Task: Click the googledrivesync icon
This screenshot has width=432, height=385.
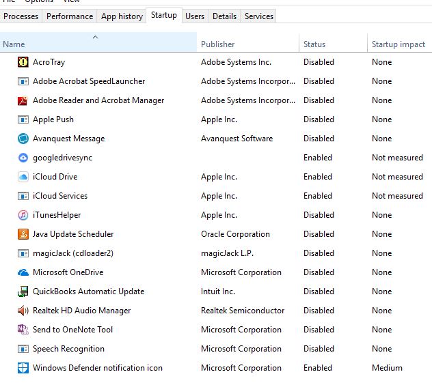Action: 23,158
